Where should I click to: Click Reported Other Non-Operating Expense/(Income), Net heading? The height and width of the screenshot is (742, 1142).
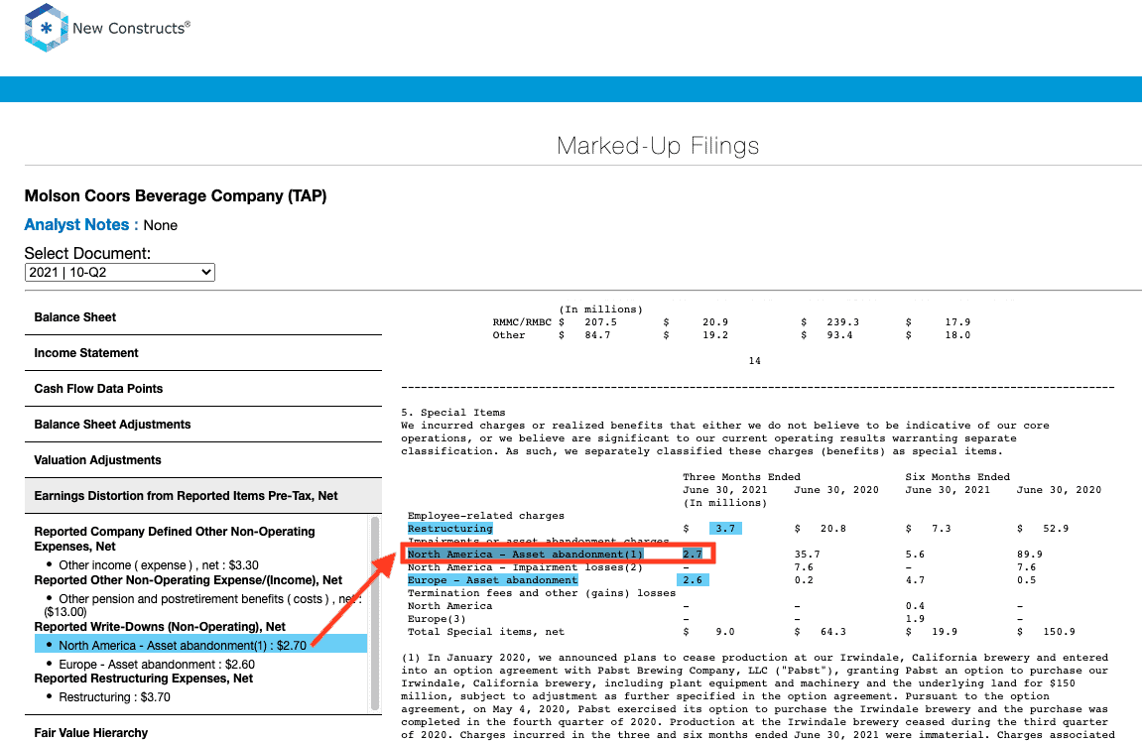tap(188, 580)
